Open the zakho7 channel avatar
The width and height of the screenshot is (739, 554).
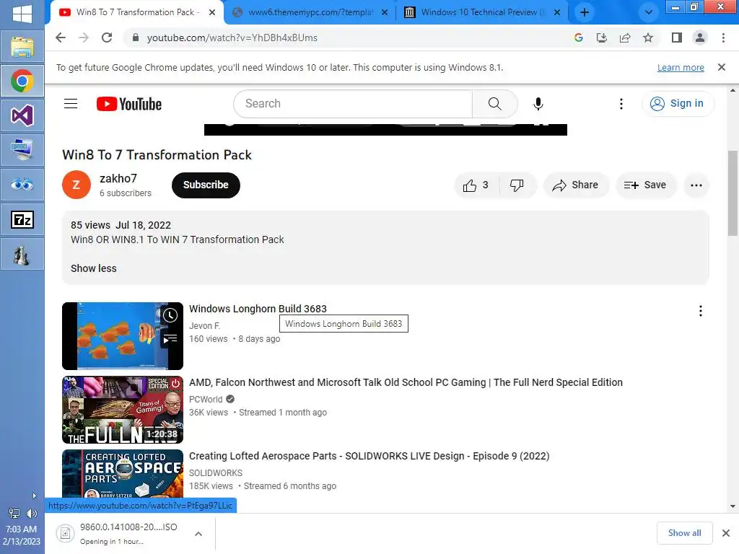coord(76,185)
